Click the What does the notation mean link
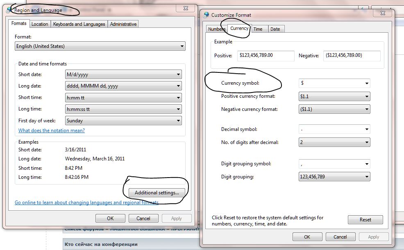This screenshot has width=404, height=250. click(52, 131)
